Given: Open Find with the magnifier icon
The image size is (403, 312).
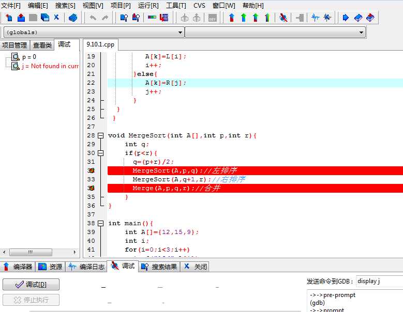Looking at the screenshot, I should pyautogui.click(x=124, y=18).
